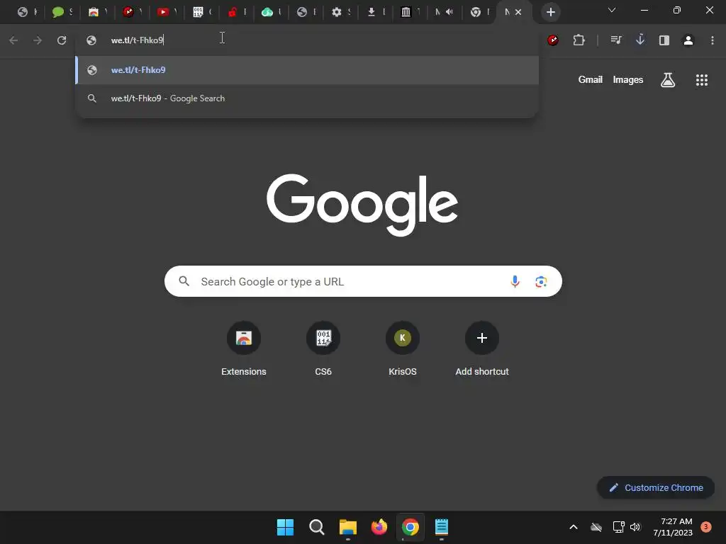
Task: Open the media controls icon
Action: click(x=616, y=40)
